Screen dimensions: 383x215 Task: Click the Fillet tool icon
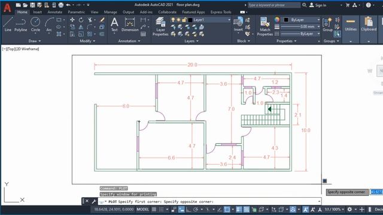coord(90,27)
